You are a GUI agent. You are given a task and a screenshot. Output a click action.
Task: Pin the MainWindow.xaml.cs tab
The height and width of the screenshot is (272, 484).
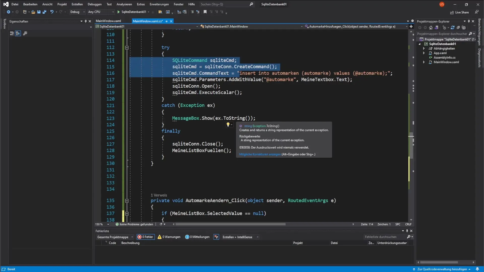coord(166,21)
